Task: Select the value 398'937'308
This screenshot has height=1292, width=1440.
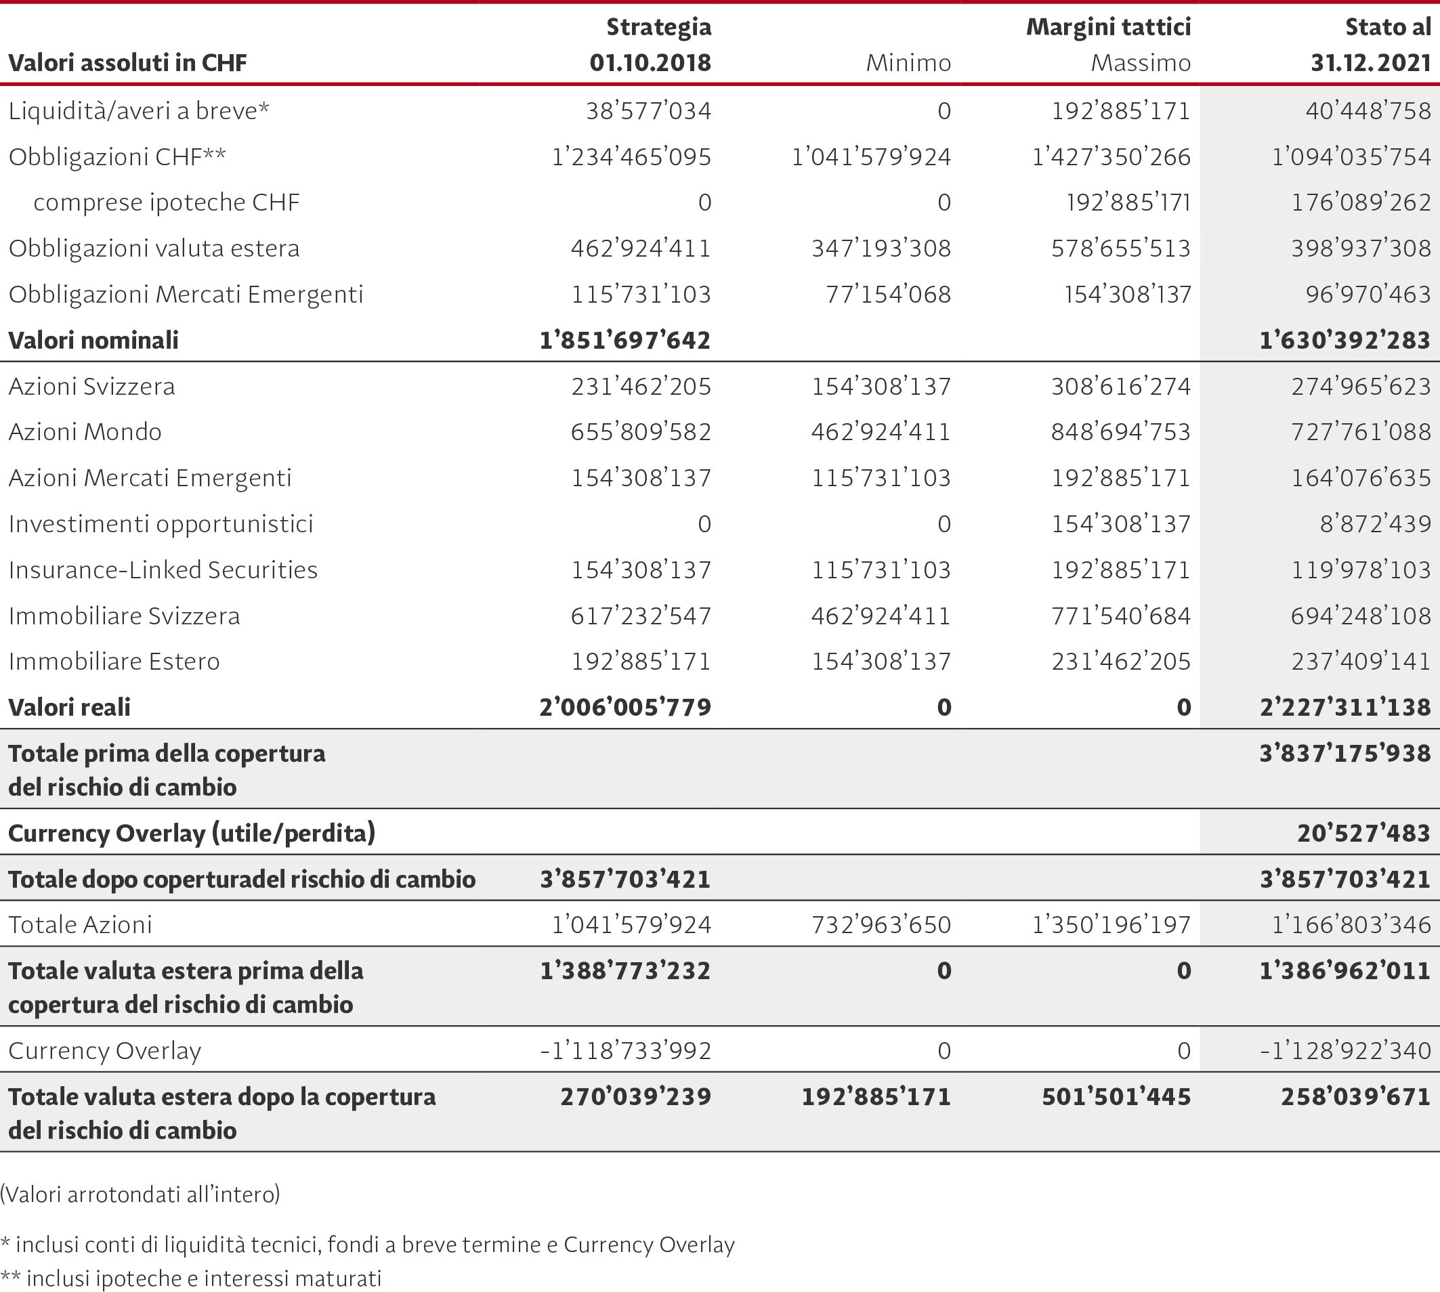Action: (x=1361, y=249)
